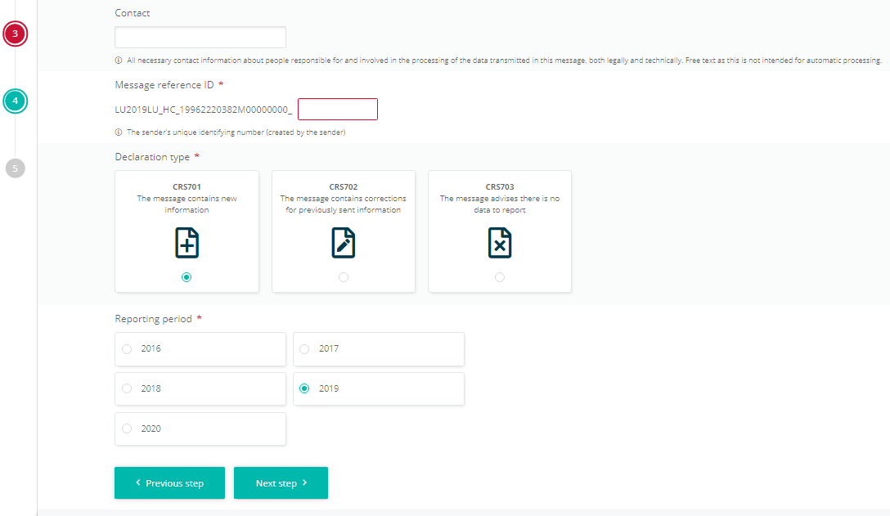890x516 pixels.
Task: Go to step 5 in the stepper
Action: point(16,168)
